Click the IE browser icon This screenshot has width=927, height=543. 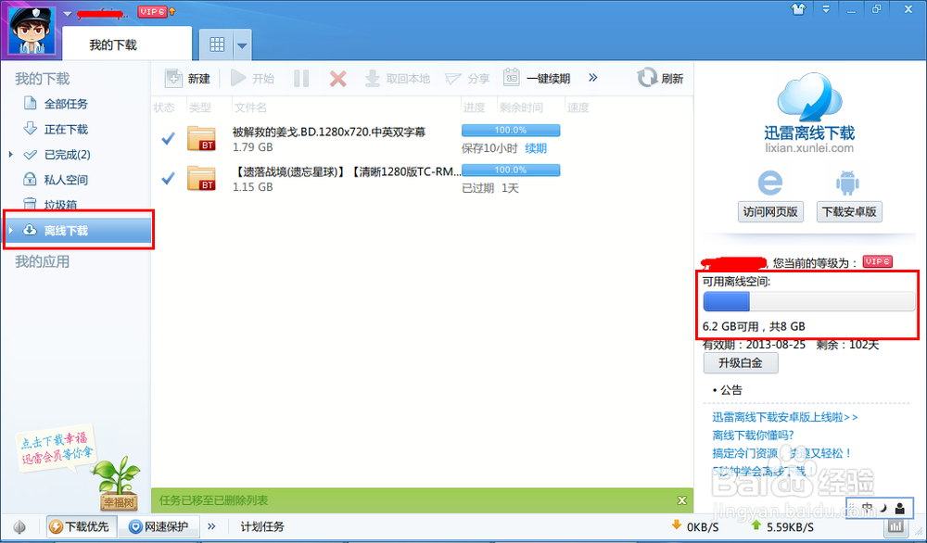770,183
